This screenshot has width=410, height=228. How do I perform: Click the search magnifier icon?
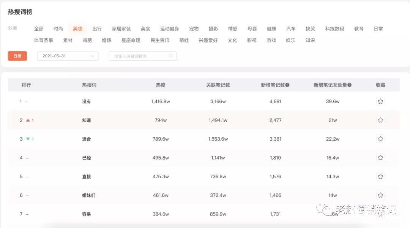171,56
